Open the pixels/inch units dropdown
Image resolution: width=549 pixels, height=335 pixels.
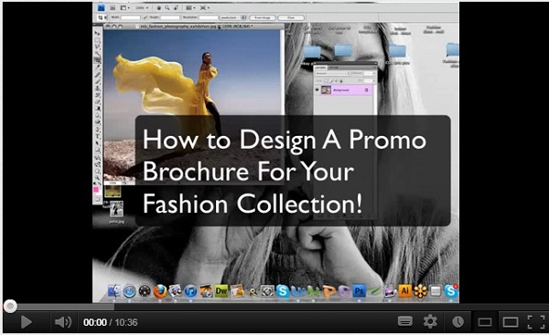pyautogui.click(x=233, y=17)
